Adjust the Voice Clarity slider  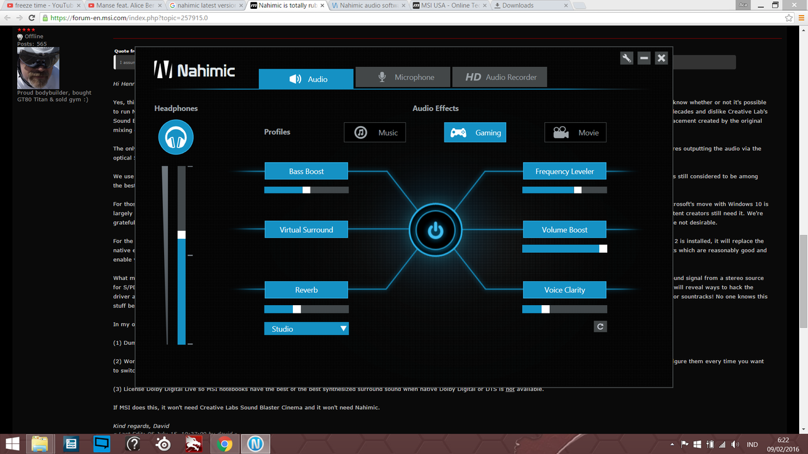click(564, 309)
